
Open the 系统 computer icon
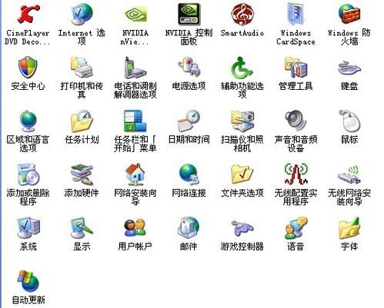pyautogui.click(x=28, y=228)
